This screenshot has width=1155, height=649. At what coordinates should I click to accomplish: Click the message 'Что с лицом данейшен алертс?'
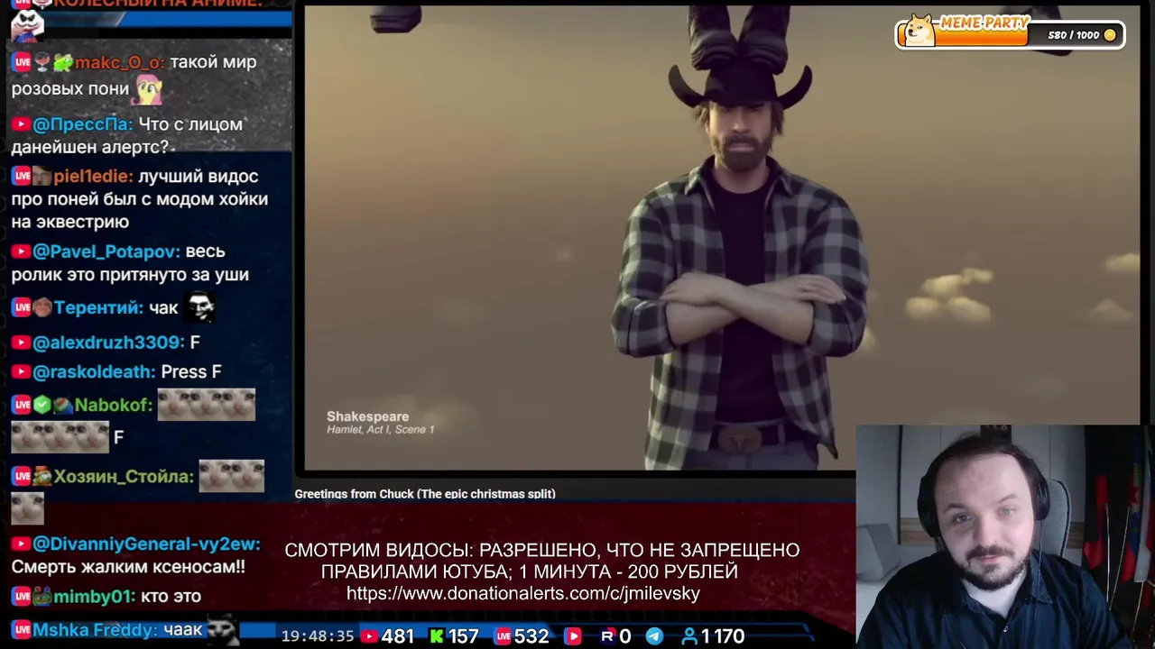click(127, 135)
